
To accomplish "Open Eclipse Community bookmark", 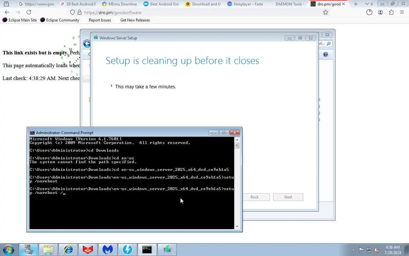I will pyautogui.click(x=60, y=20).
